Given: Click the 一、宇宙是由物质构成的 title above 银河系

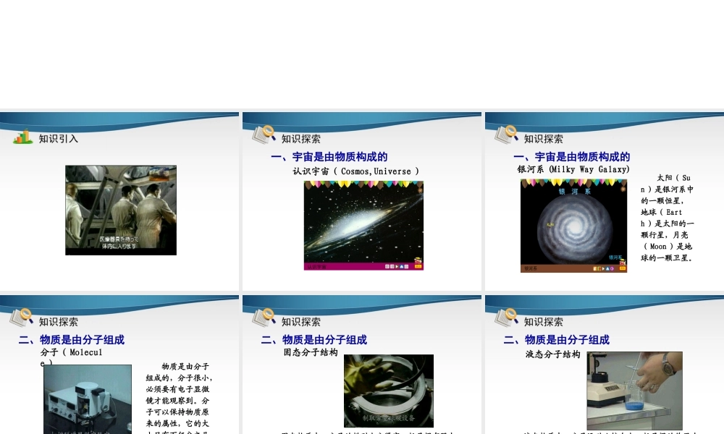Looking at the screenshot, I should (x=572, y=157).
